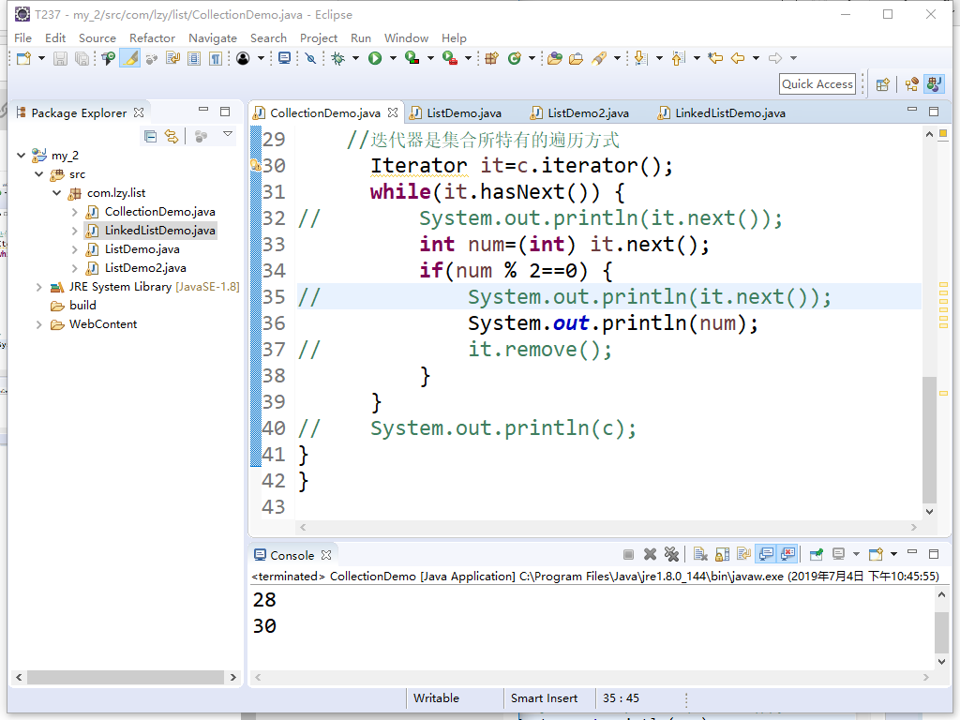Select ListDemo2.java in Package Explorer
The height and width of the screenshot is (720, 960).
point(145,268)
